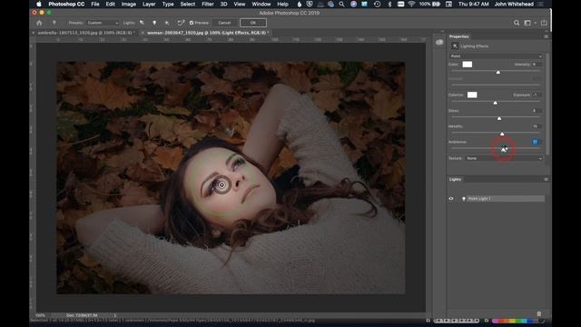Open the Select menu
The image size is (581, 327).
pos(188,4)
